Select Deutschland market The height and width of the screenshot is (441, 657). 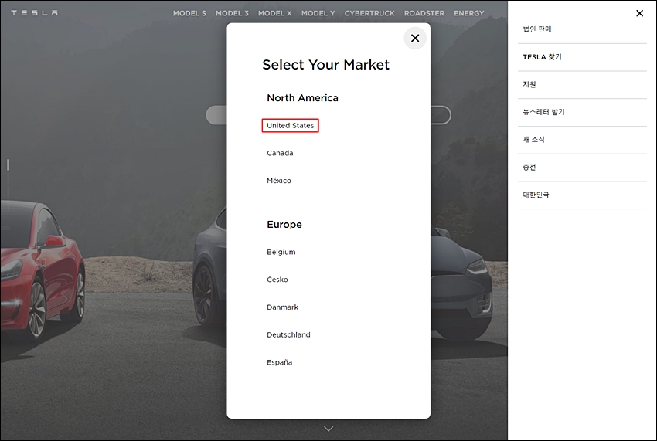coord(289,334)
